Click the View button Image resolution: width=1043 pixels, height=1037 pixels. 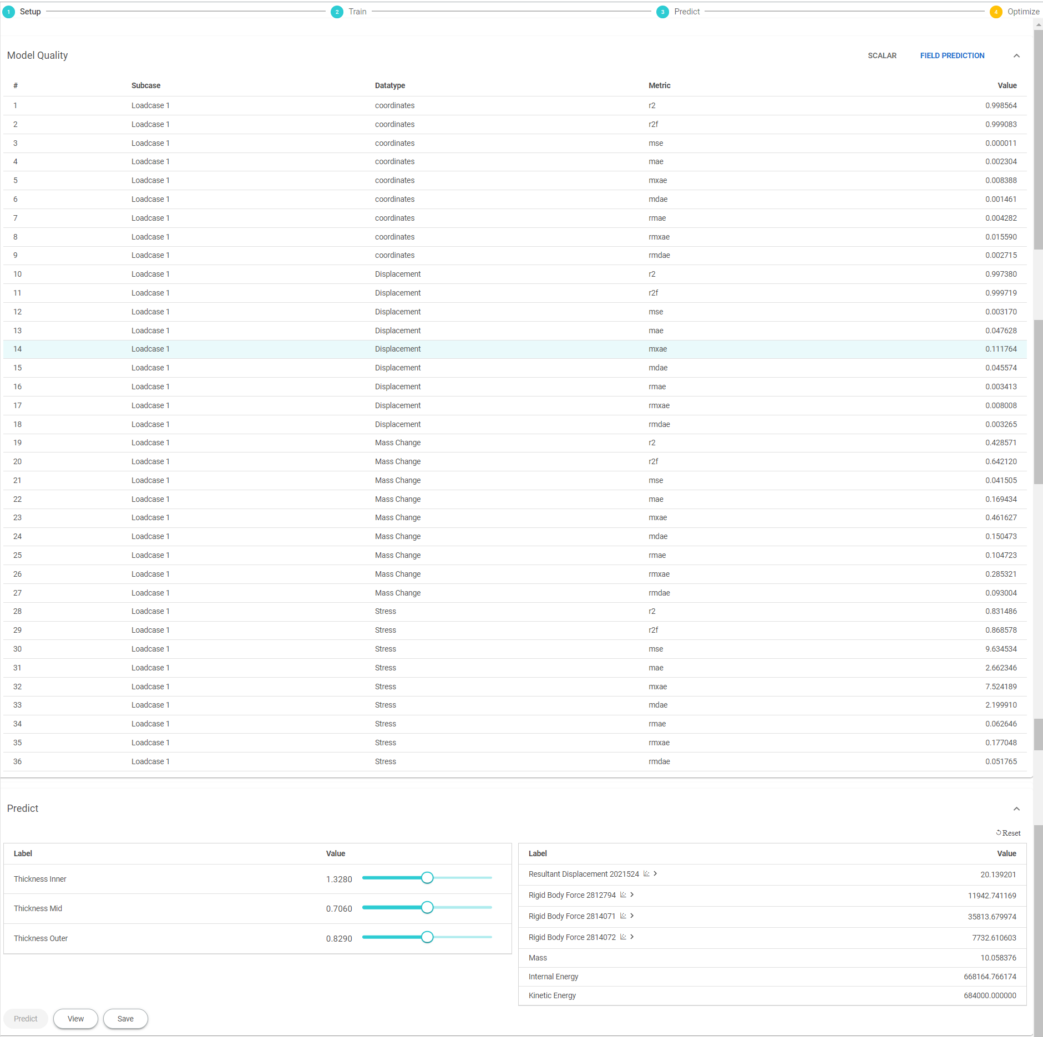coord(75,1019)
